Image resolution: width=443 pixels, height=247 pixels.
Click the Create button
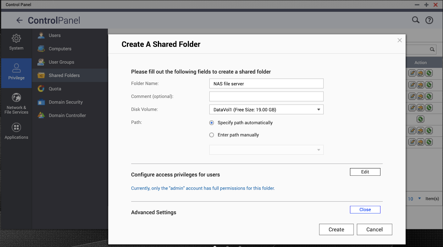pyautogui.click(x=336, y=230)
